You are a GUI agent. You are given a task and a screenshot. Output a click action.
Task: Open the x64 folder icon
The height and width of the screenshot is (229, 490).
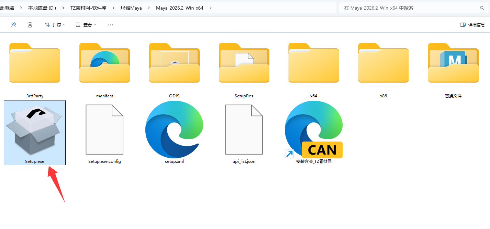314,63
